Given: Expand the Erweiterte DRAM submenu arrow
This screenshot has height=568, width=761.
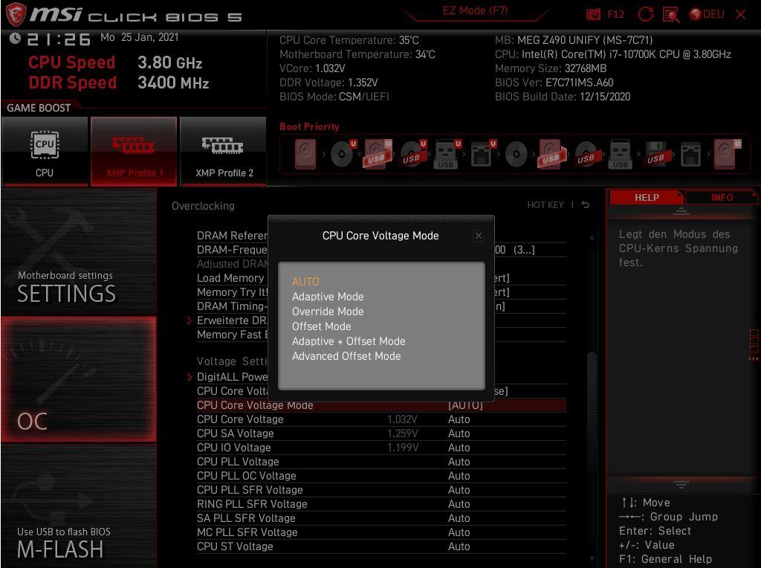Looking at the screenshot, I should point(189,320).
